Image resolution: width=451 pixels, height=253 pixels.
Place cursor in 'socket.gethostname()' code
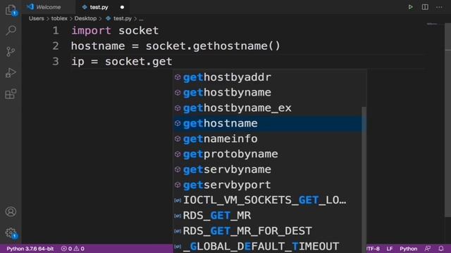coord(213,46)
